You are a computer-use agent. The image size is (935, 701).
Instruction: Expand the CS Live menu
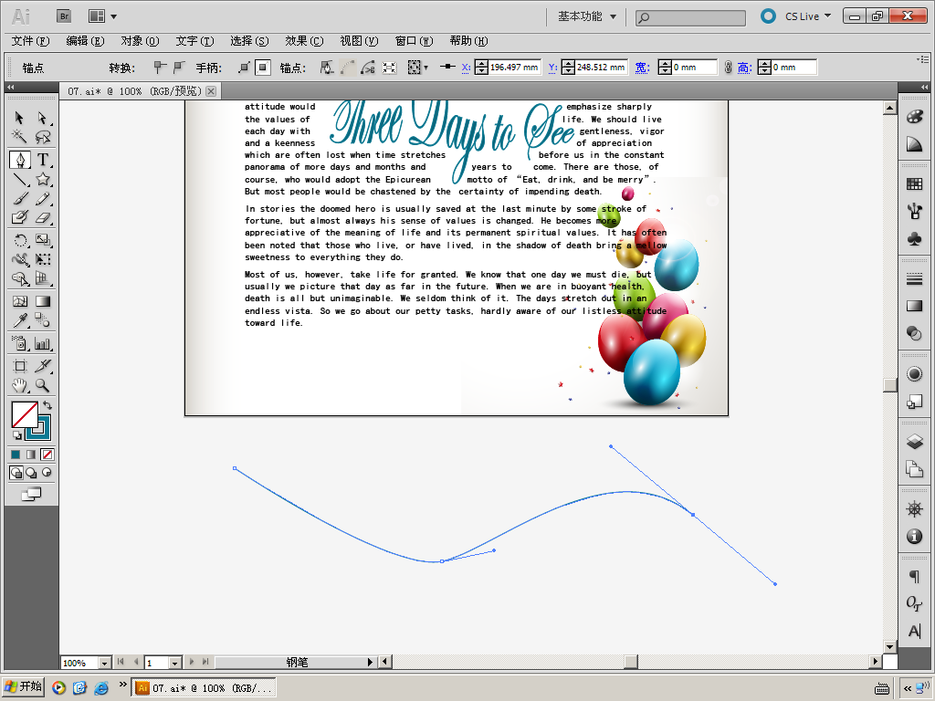(x=808, y=16)
